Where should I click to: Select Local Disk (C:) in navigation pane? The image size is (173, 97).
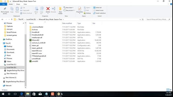[11, 64]
